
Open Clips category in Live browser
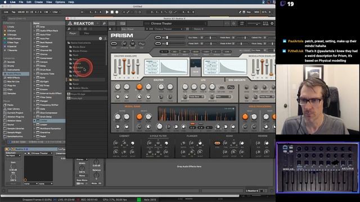pos(10,89)
